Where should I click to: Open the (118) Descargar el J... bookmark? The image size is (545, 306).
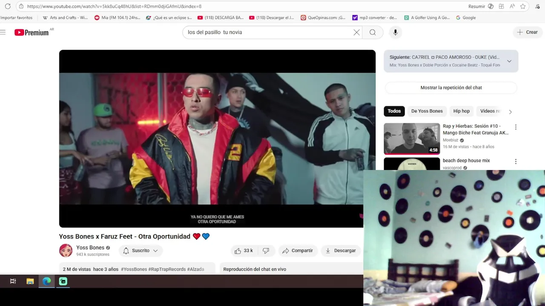(271, 18)
